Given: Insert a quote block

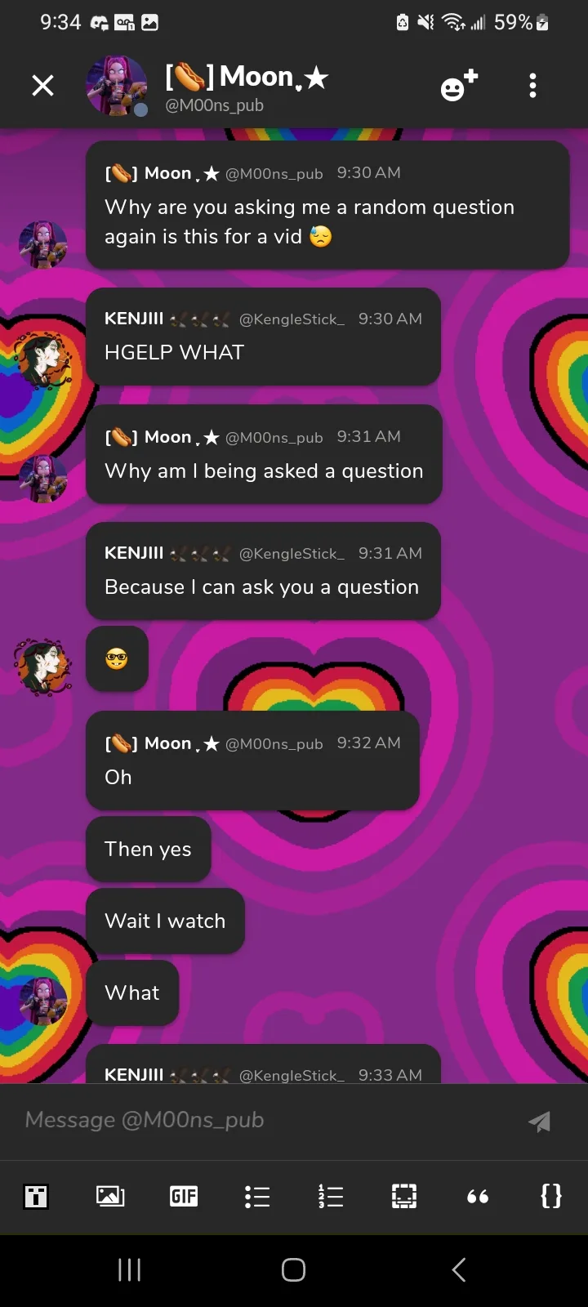Looking at the screenshot, I should click(478, 1197).
